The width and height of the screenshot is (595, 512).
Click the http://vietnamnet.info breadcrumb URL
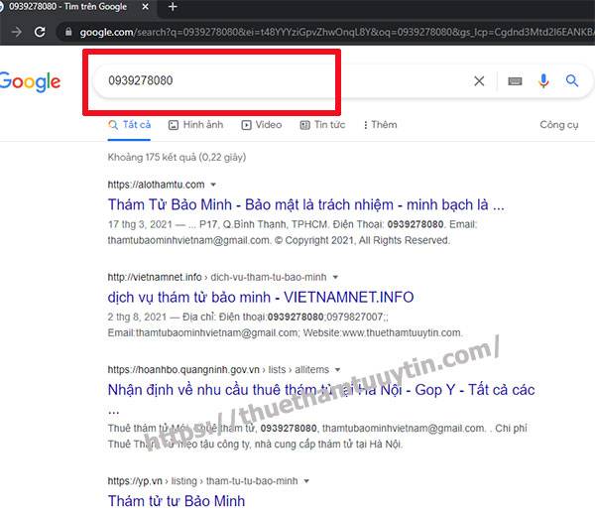click(217, 277)
